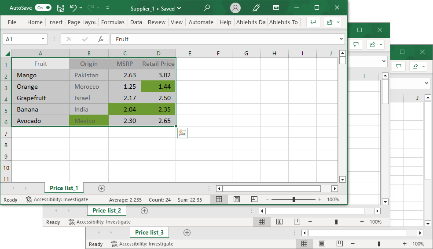Switch front window to Page Layout view
The image size is (433, 249).
(237, 199)
